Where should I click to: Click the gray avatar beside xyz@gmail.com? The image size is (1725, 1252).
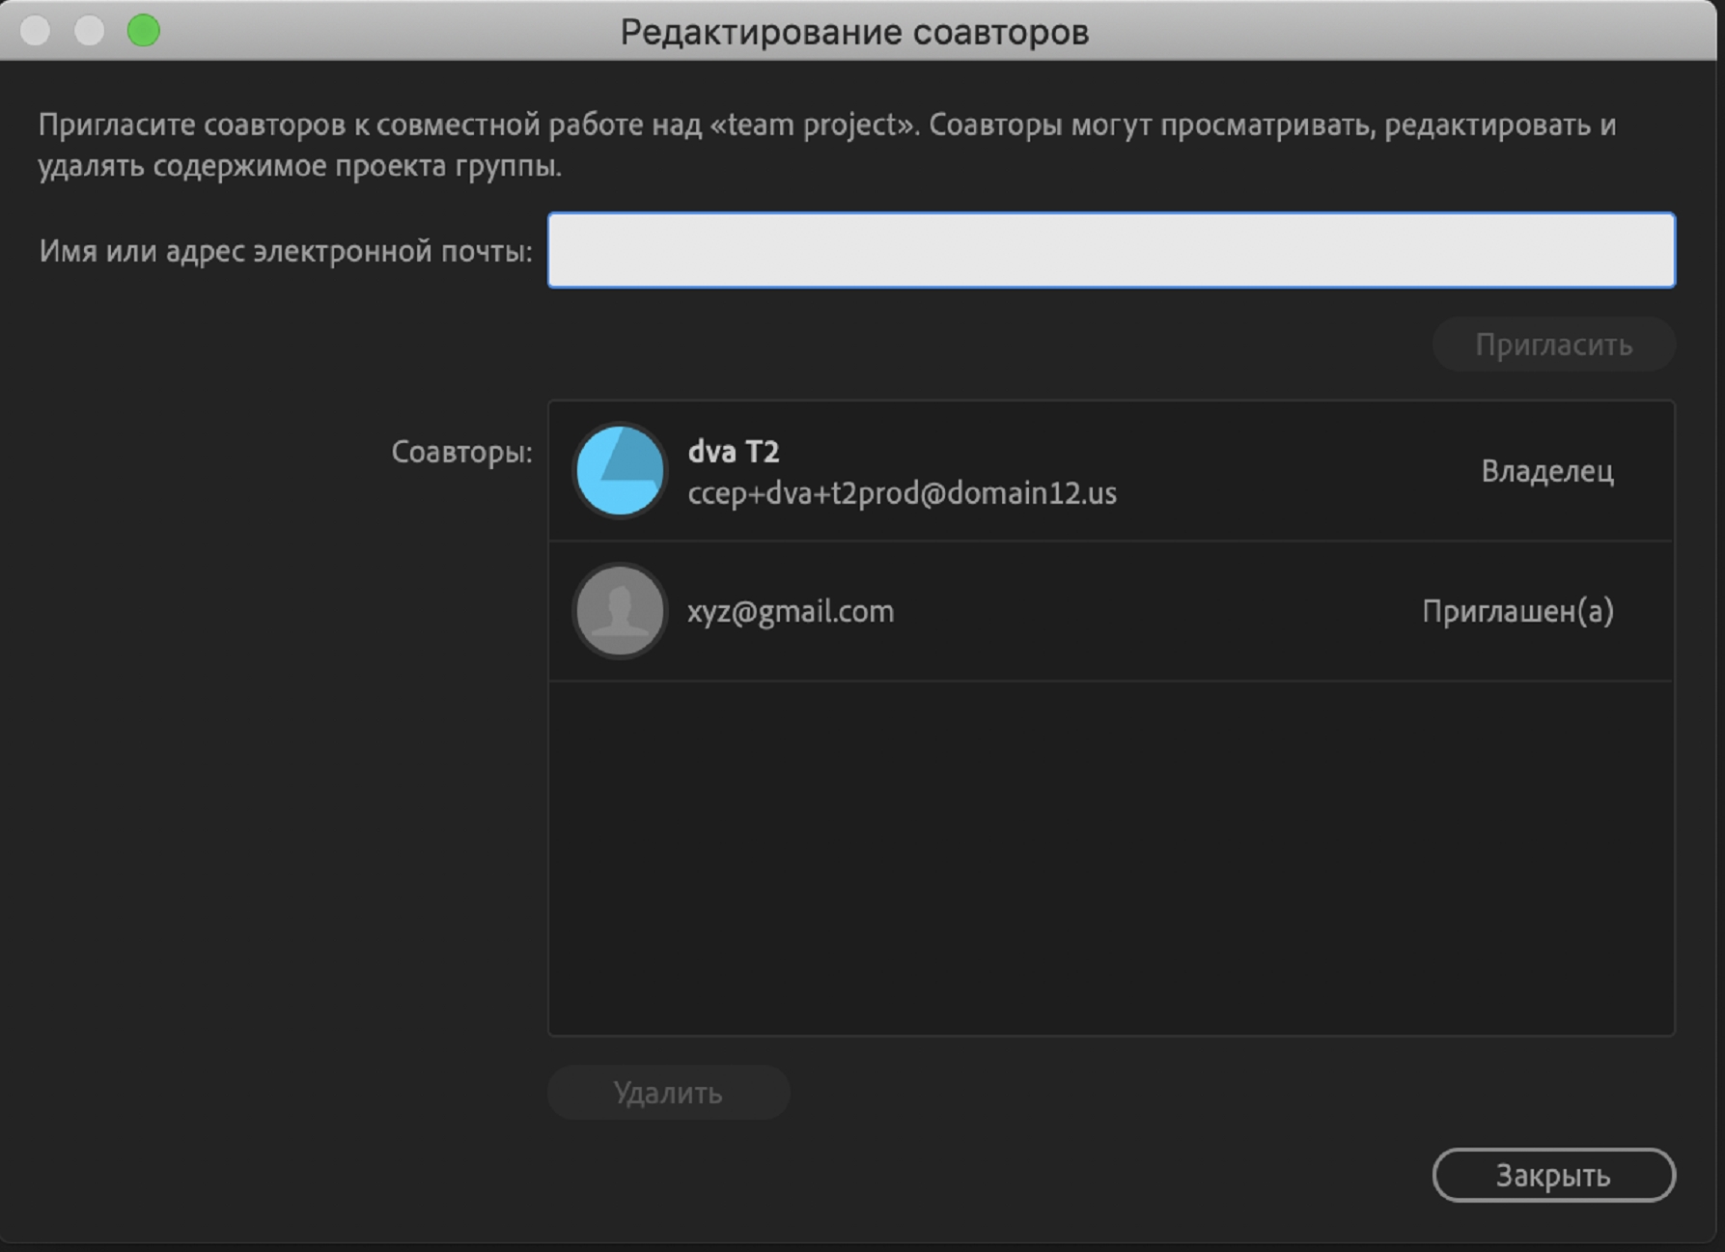[620, 611]
